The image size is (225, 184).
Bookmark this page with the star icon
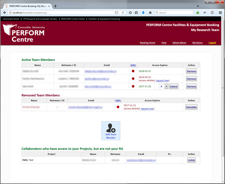(x=130, y=13)
